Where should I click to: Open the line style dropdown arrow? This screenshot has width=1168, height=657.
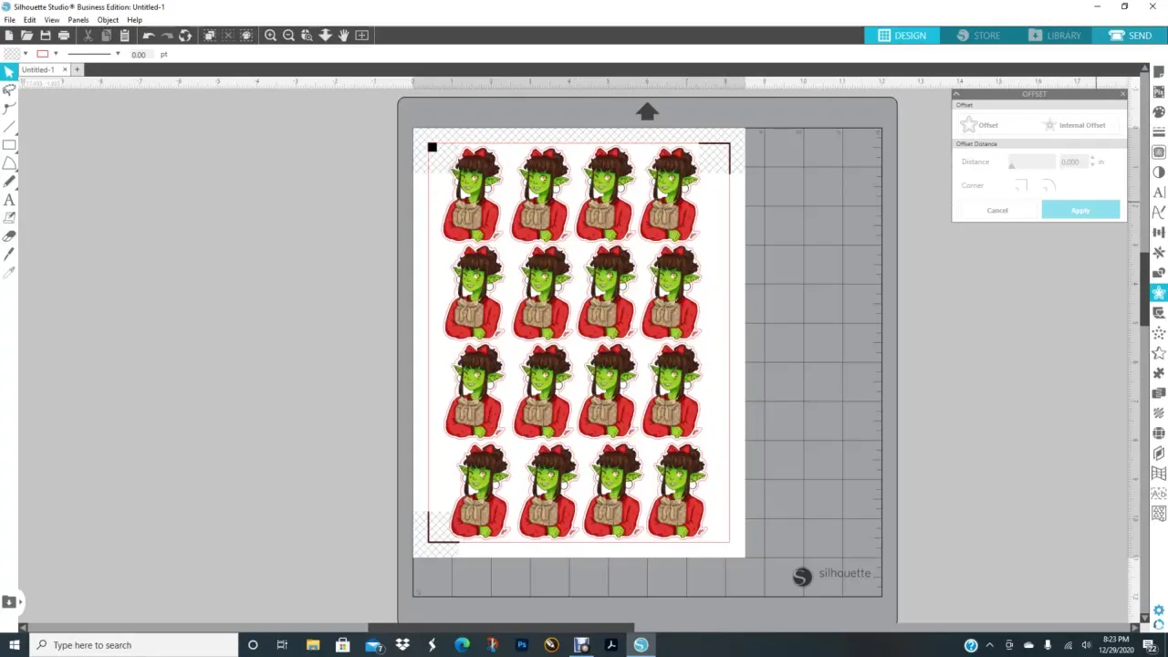click(117, 54)
